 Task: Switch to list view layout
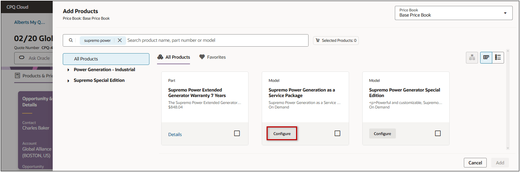(x=498, y=57)
